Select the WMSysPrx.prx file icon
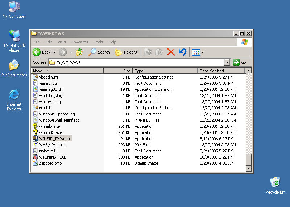This screenshot has width=290, height=207. pyautogui.click(x=35, y=145)
